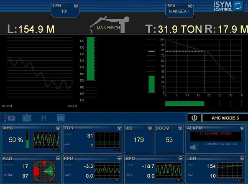248x184 pixels.
Task: Expand the TON panel dropdown
Action: click(x=120, y=128)
